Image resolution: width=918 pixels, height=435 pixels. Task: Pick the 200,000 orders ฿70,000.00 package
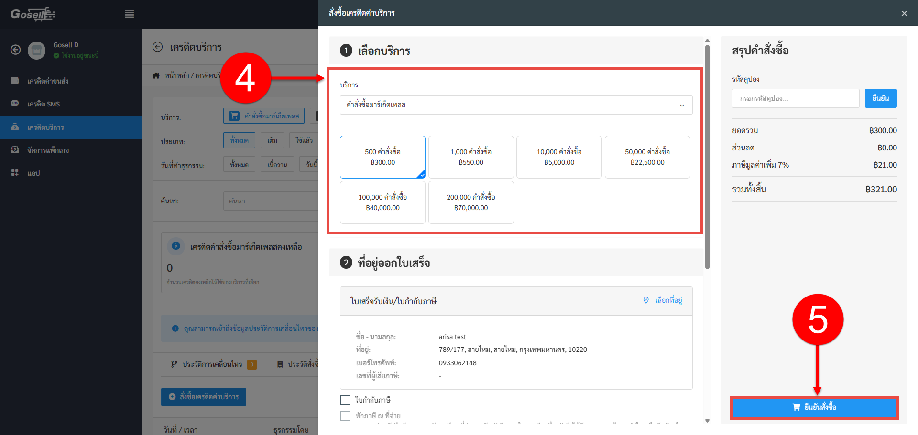470,202
